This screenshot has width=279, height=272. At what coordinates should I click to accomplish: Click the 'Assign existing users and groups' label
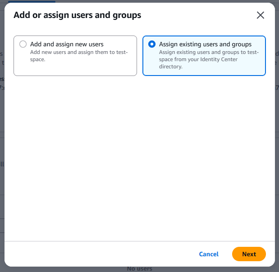pyautogui.click(x=205, y=44)
